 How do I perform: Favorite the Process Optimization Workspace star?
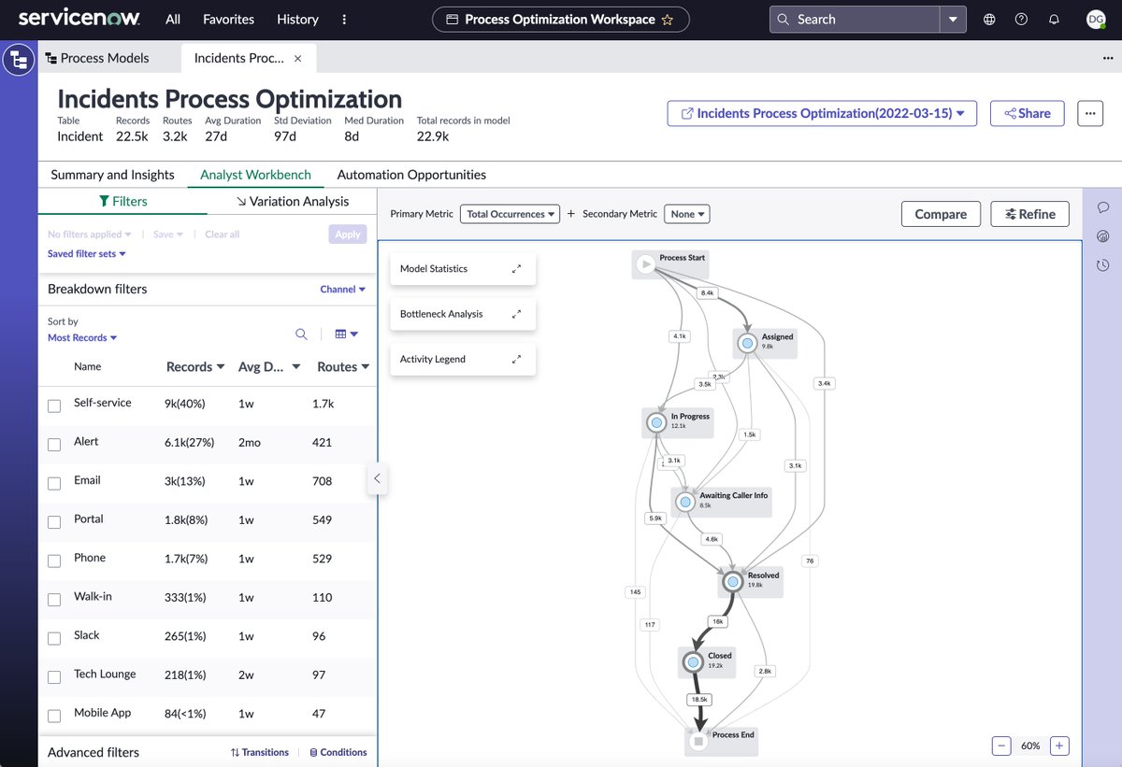coord(667,19)
